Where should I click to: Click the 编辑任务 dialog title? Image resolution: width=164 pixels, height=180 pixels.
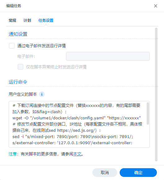(x=14, y=6)
